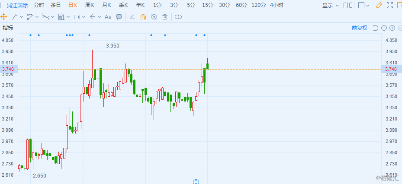This screenshot has width=402, height=184.
Task: Toggle the magnet snap mode
Action: click(143, 17)
